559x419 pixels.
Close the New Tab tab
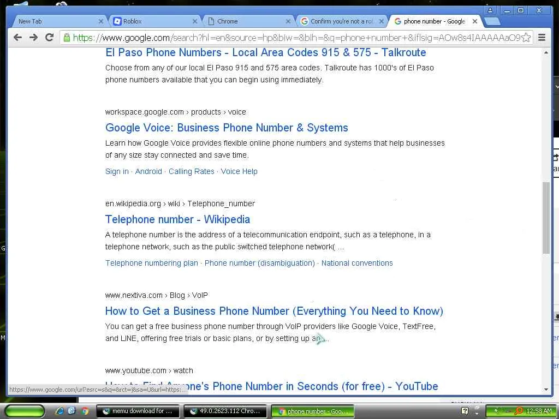(100, 21)
